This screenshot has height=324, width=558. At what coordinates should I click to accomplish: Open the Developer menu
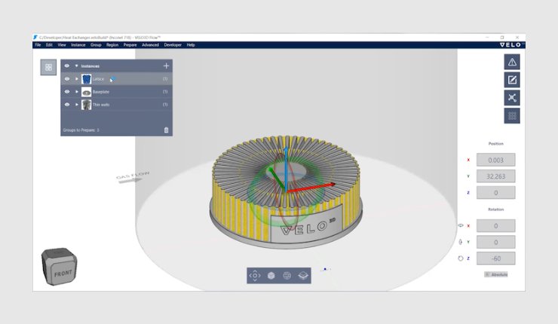point(173,44)
